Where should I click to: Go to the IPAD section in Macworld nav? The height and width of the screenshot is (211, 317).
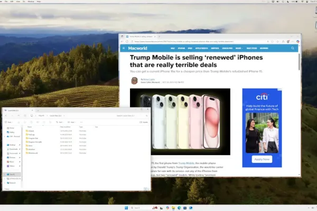(x=190, y=48)
